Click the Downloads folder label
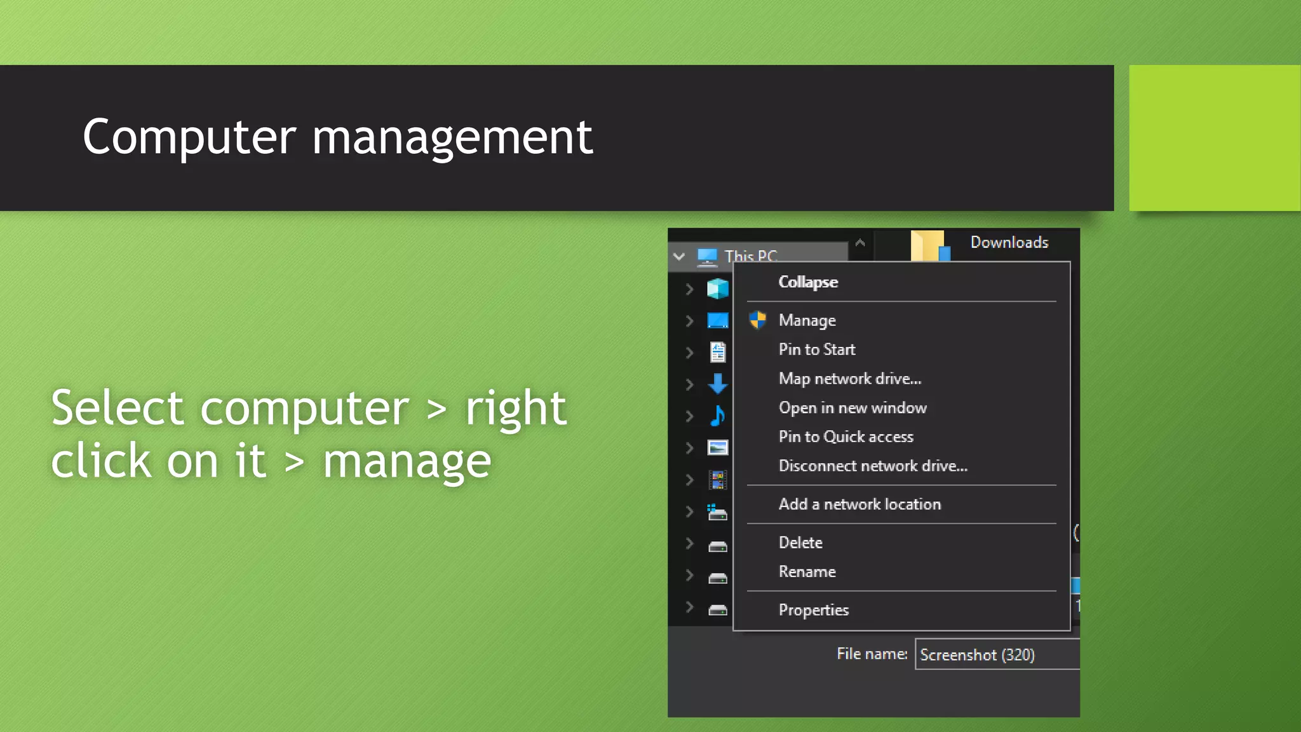Screen dimensions: 1301x732 1009,242
